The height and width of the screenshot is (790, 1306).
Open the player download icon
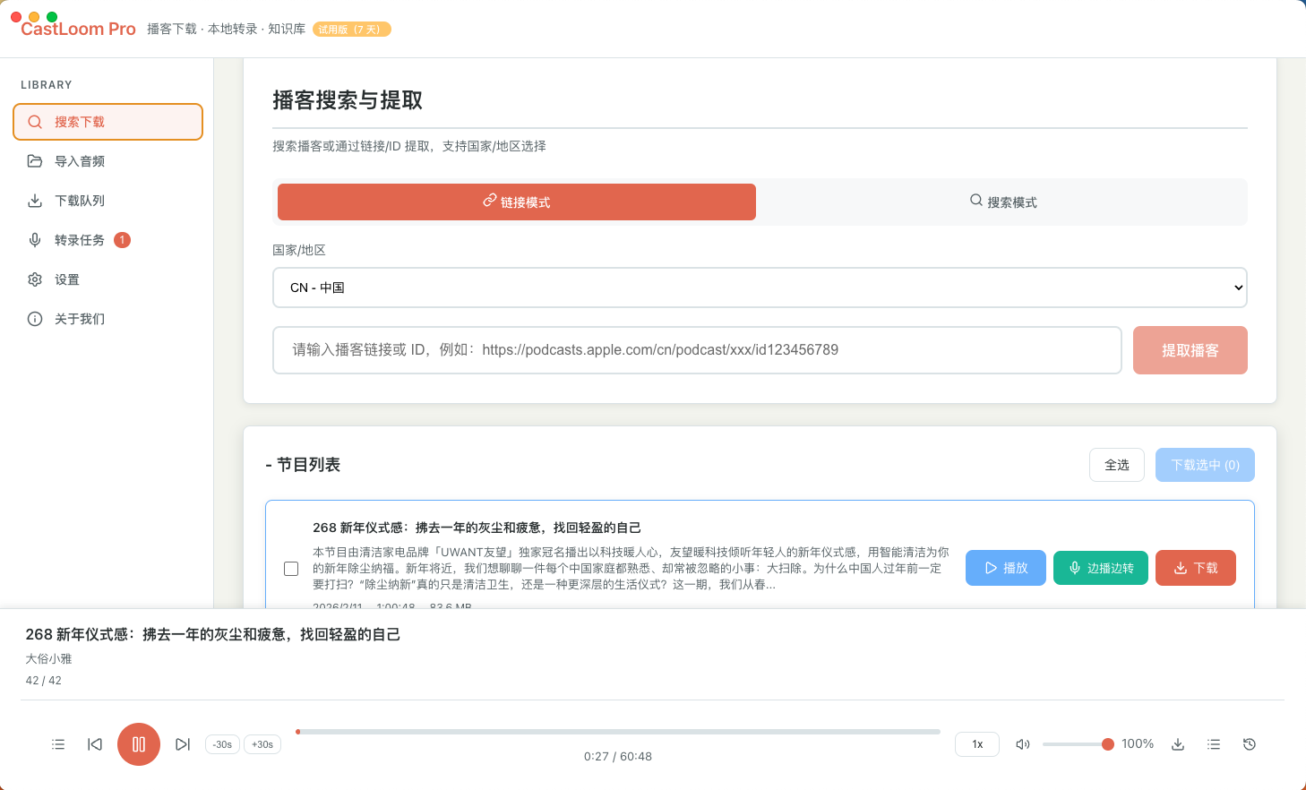[x=1177, y=743]
